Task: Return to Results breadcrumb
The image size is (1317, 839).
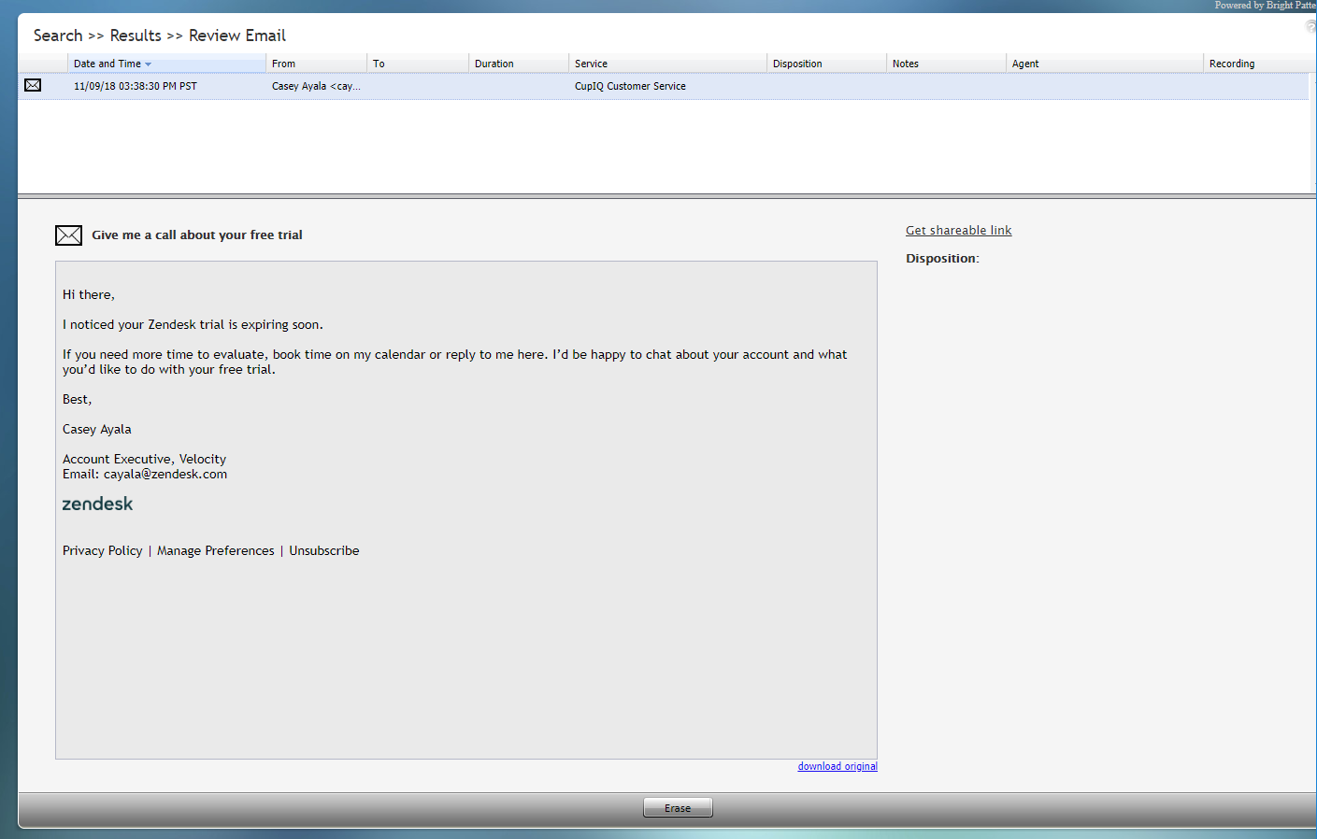Action: [136, 36]
